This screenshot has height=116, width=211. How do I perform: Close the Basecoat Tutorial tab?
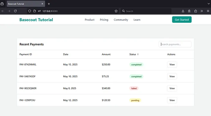(x=42, y=4)
